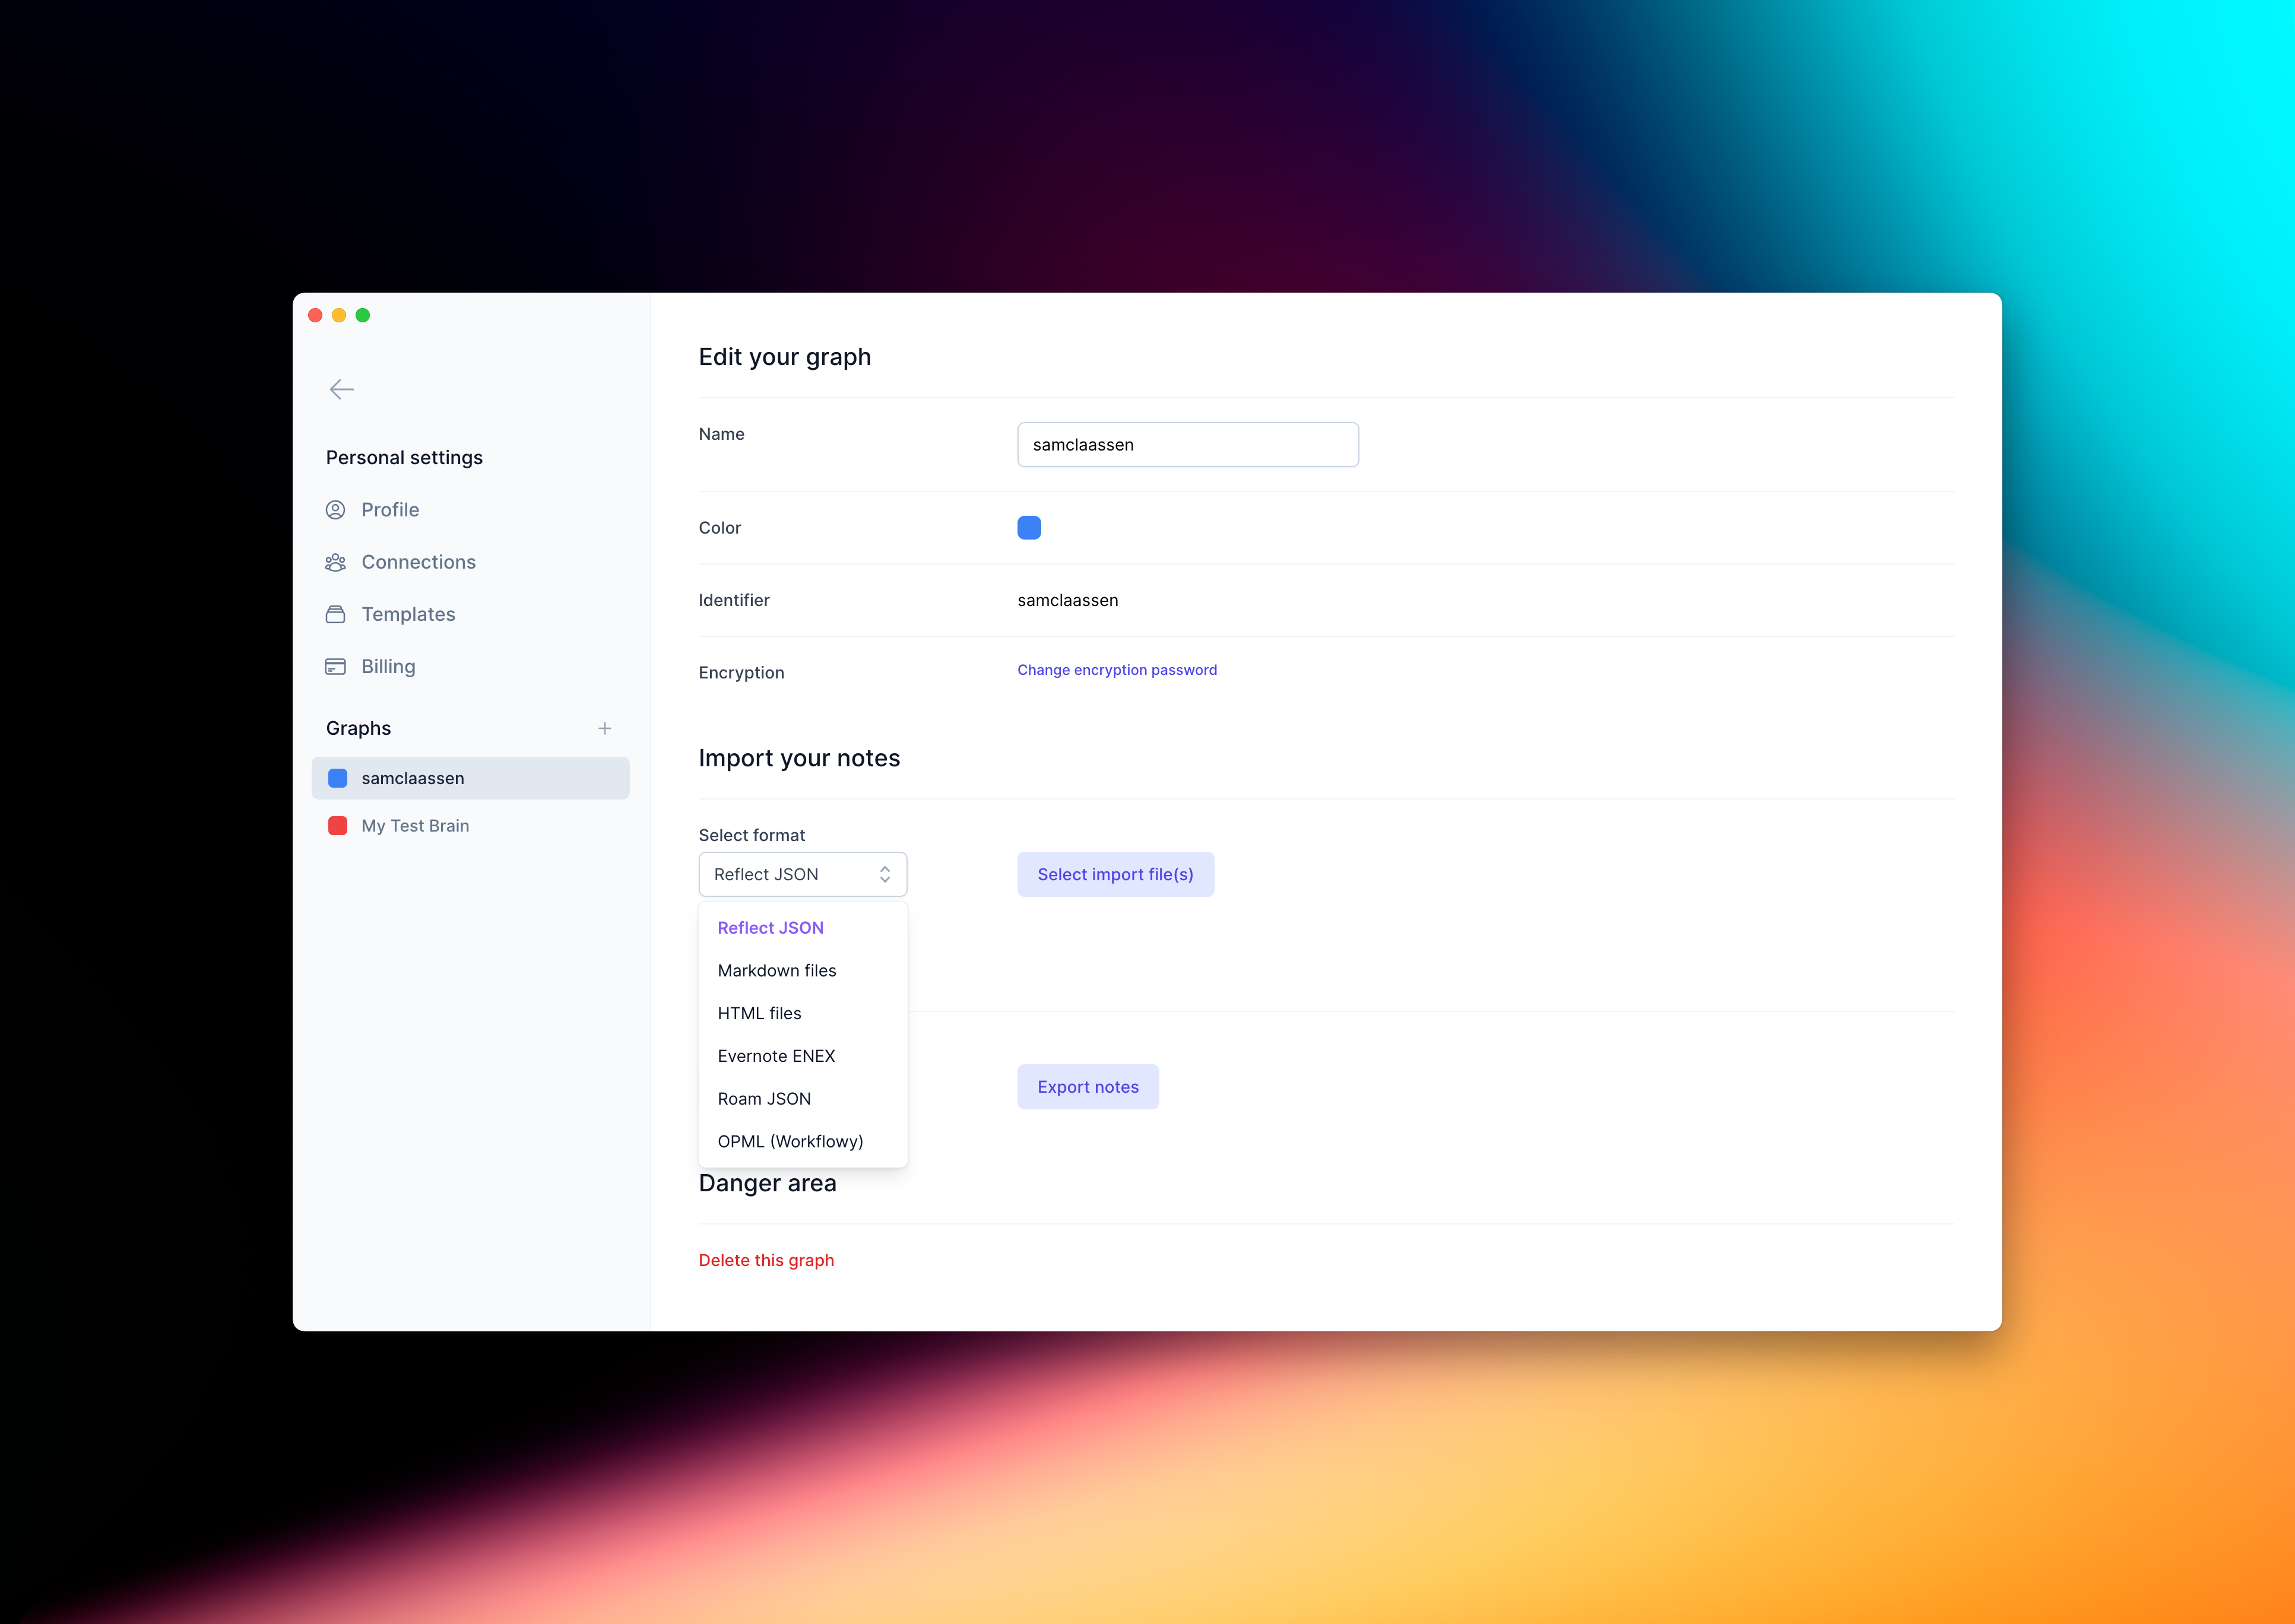The width and height of the screenshot is (2295, 1624).
Task: Click the back arrow navigation icon
Action: (x=341, y=388)
